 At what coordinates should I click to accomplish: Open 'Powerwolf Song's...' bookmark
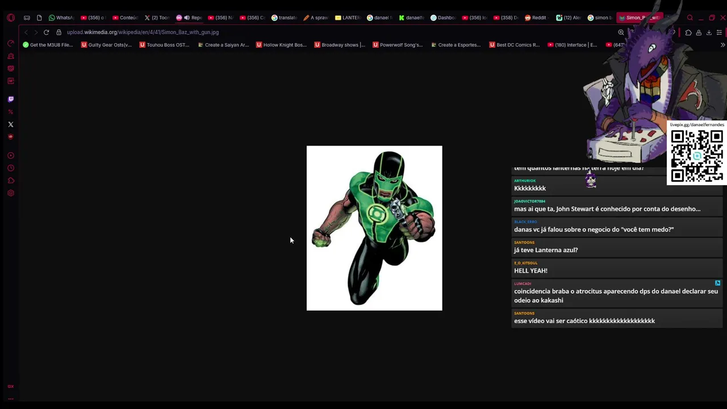coord(398,45)
